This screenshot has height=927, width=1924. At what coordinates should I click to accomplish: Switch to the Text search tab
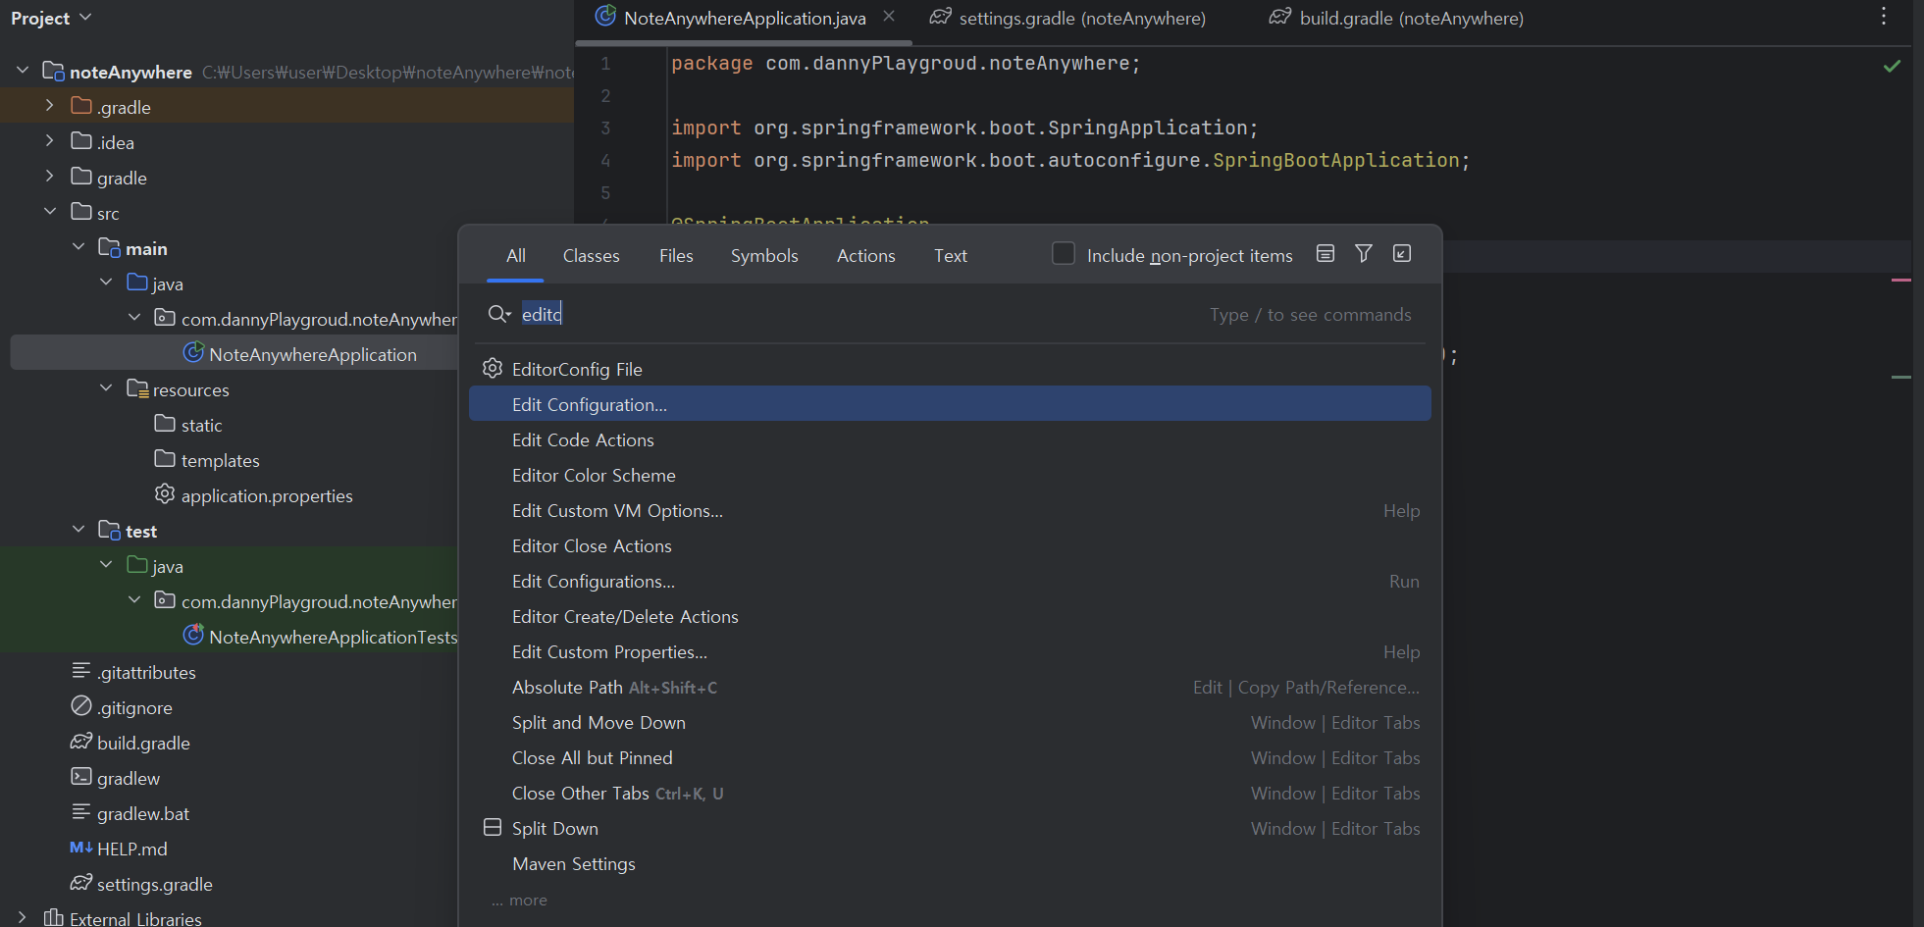(x=950, y=256)
